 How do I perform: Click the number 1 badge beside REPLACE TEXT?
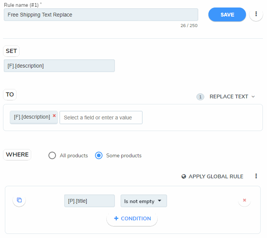click(x=200, y=97)
